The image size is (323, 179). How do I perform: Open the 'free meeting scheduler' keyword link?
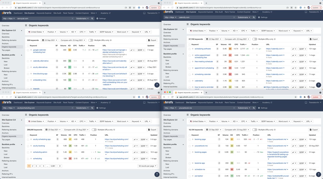[x=203, y=62]
